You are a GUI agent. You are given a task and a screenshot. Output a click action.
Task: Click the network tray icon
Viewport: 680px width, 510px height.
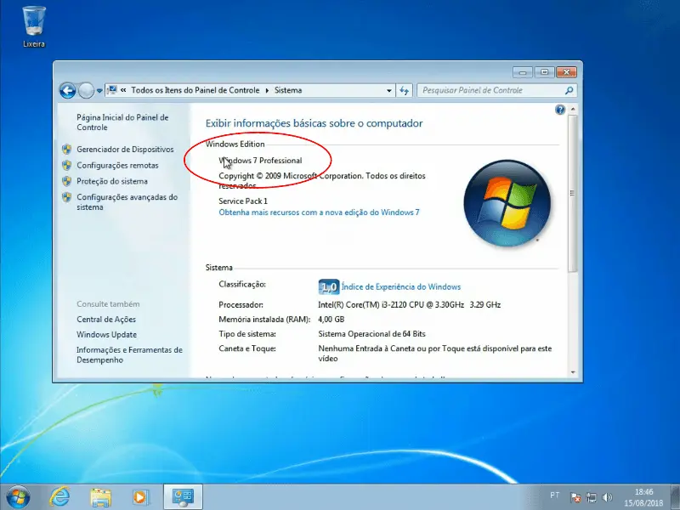pyautogui.click(x=591, y=497)
